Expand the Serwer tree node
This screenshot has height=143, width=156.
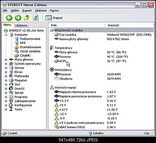coord(6,68)
